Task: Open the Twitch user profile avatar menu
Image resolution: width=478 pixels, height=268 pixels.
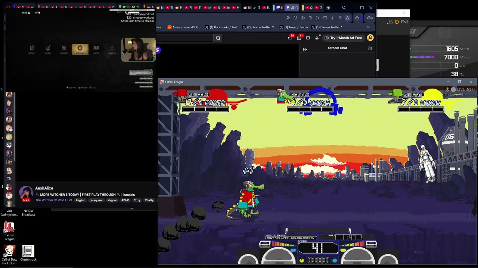Action: point(370,38)
